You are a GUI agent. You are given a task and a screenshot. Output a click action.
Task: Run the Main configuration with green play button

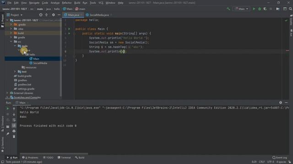[x=254, y=9]
